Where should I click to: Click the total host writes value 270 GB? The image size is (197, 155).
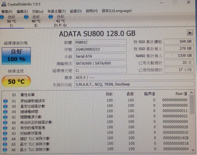click(x=179, y=49)
